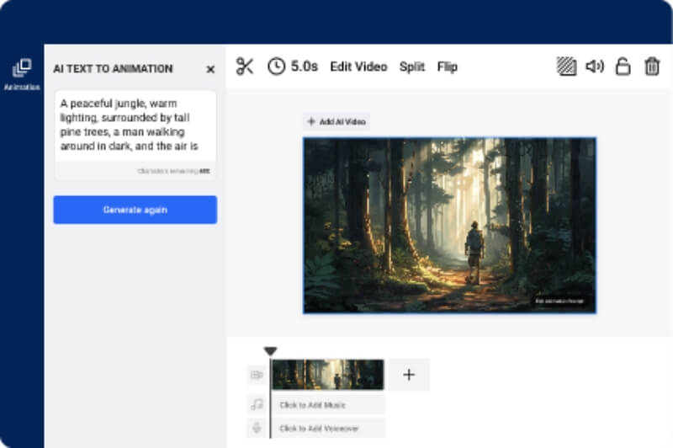
Task: Click the clock duration icon
Action: coord(277,67)
